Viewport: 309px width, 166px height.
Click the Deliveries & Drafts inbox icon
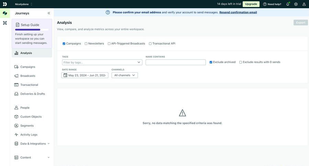(x=16, y=94)
